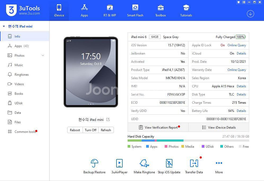Click the 64GB storage badge
This screenshot has height=181, width=264.
[155, 37]
